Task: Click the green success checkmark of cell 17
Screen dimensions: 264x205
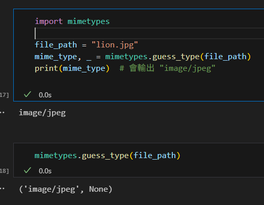Action: (x=28, y=94)
